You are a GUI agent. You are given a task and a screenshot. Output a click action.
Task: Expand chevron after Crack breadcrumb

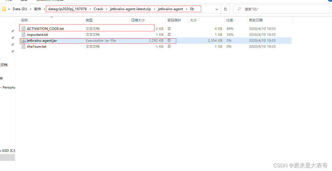(107, 9)
